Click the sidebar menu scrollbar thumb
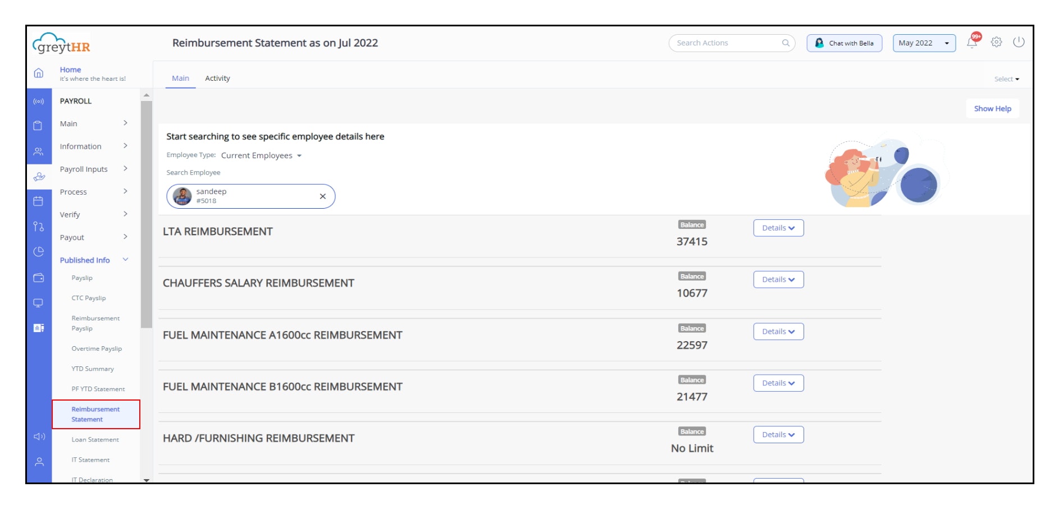This screenshot has height=510, width=1063. 147,213
